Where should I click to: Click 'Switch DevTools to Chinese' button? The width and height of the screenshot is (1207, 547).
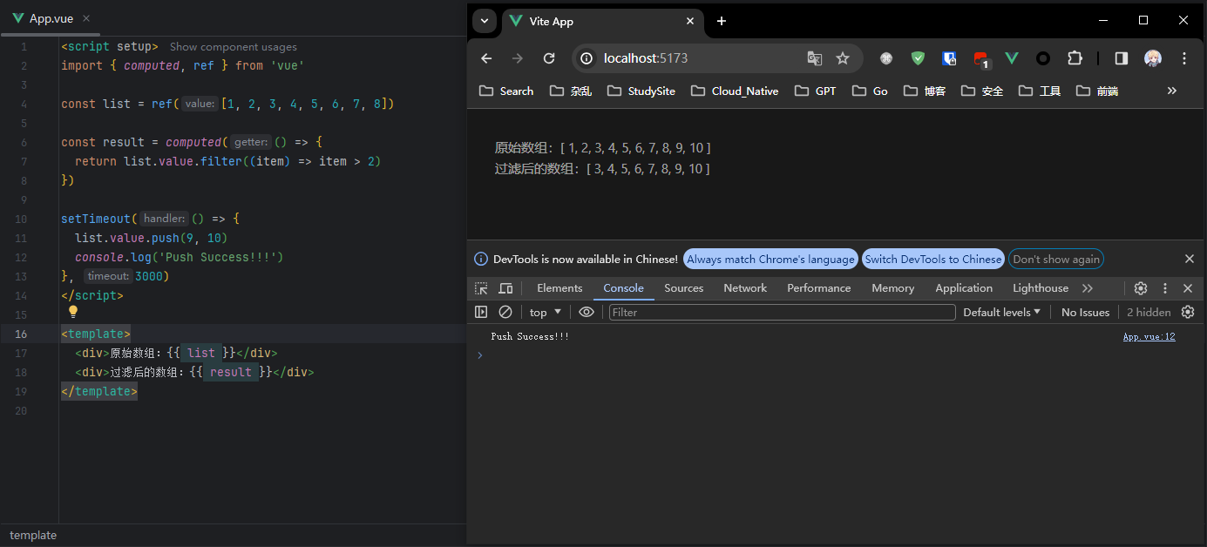point(933,259)
